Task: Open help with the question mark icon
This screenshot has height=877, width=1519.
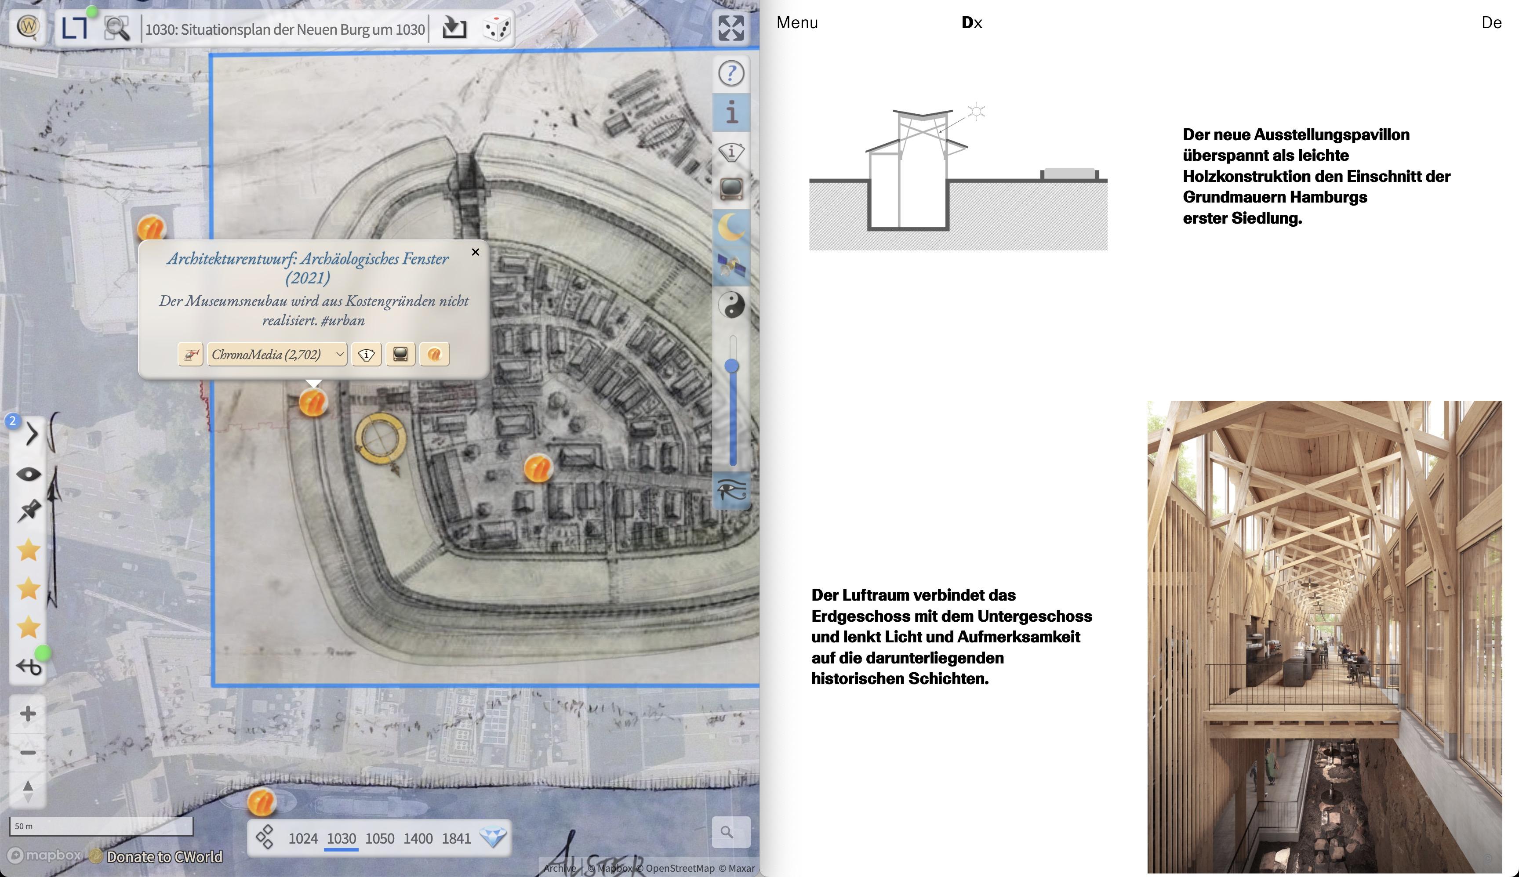Action: [731, 73]
